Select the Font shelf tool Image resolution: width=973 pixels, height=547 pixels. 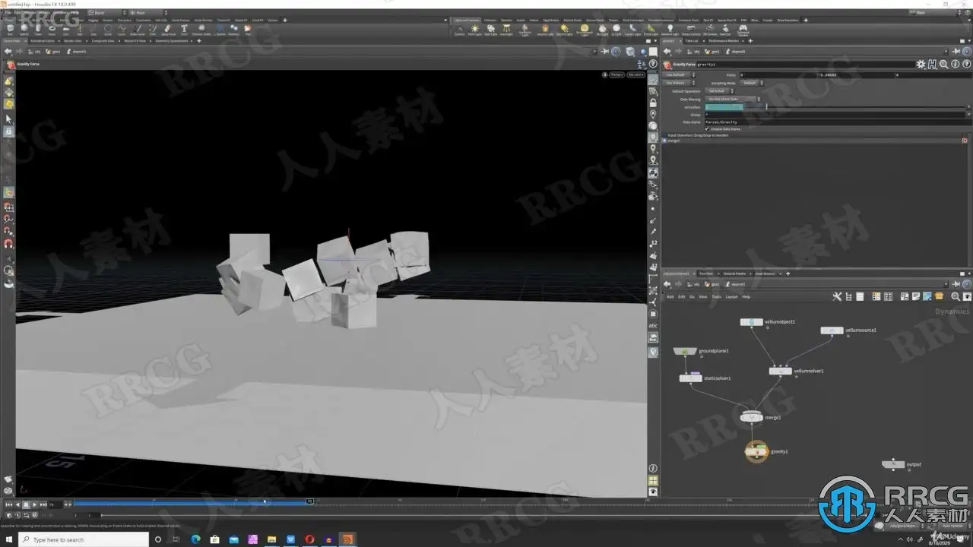pyautogui.click(x=184, y=30)
